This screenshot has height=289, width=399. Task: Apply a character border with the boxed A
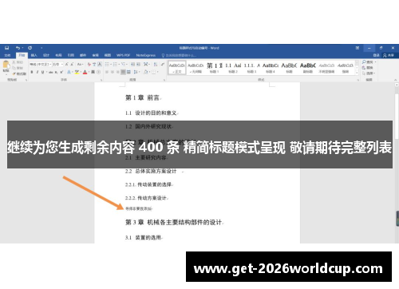point(100,65)
